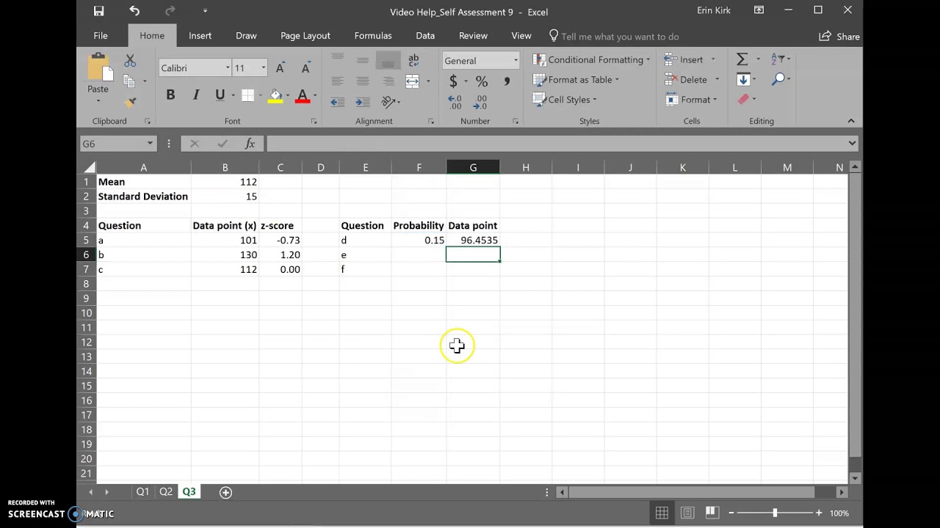
Task: Open Sort & Filter tool
Action: [x=778, y=59]
